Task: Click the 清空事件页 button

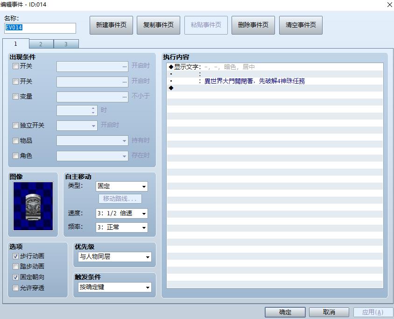Action: click(301, 25)
